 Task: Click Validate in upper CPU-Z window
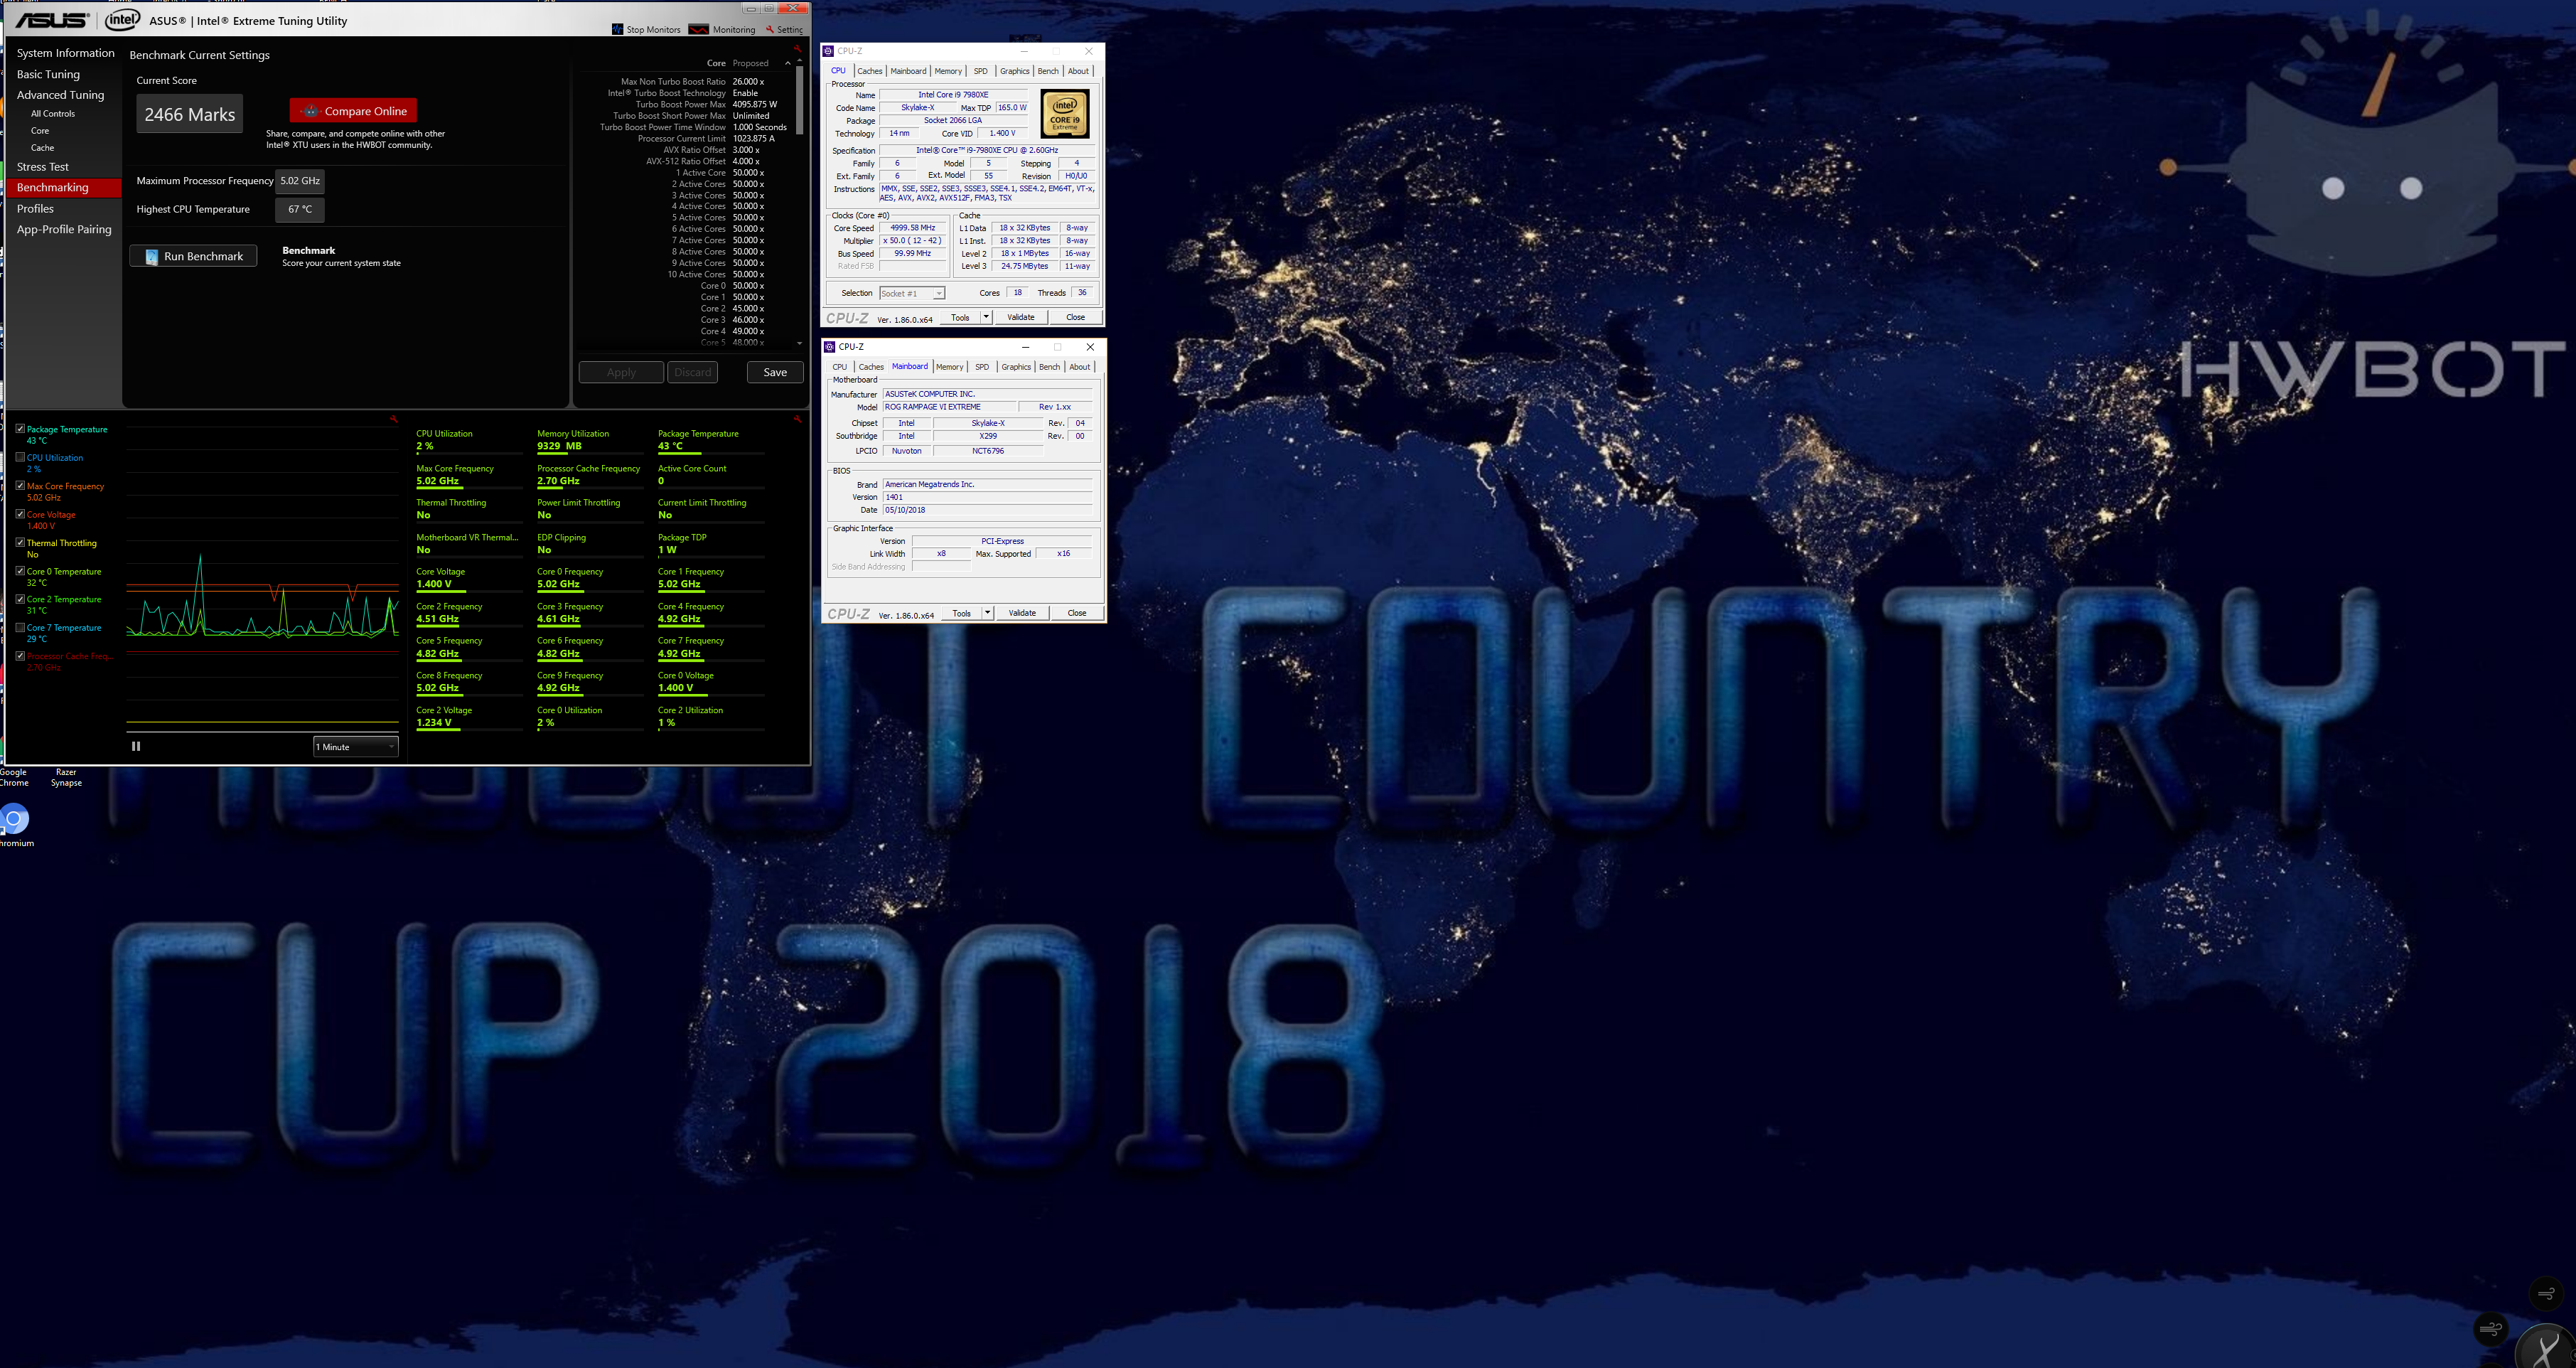1021,317
